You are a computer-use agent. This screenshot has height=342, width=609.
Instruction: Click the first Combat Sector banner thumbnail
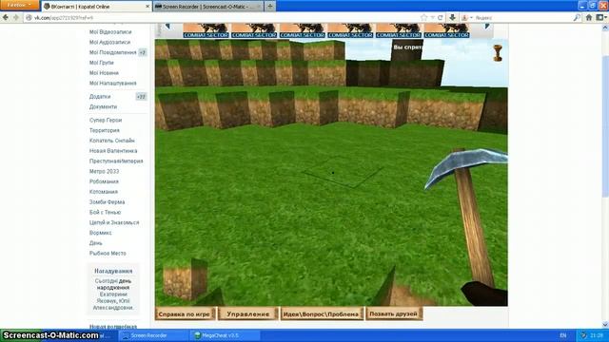point(206,30)
